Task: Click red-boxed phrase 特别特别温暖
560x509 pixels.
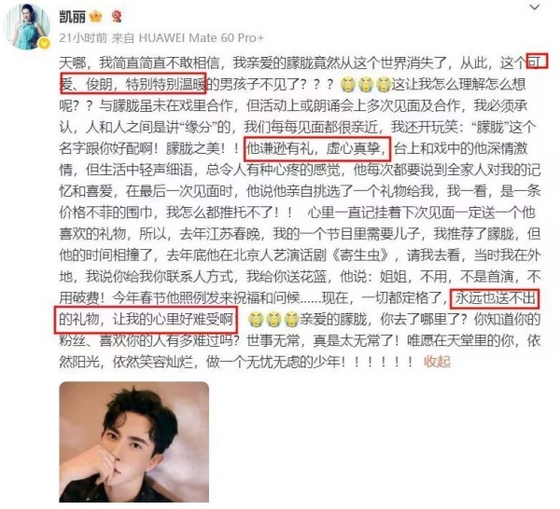Action: pyautogui.click(x=166, y=85)
